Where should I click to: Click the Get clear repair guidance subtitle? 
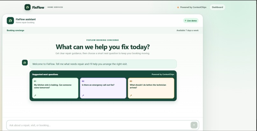coord(103,53)
